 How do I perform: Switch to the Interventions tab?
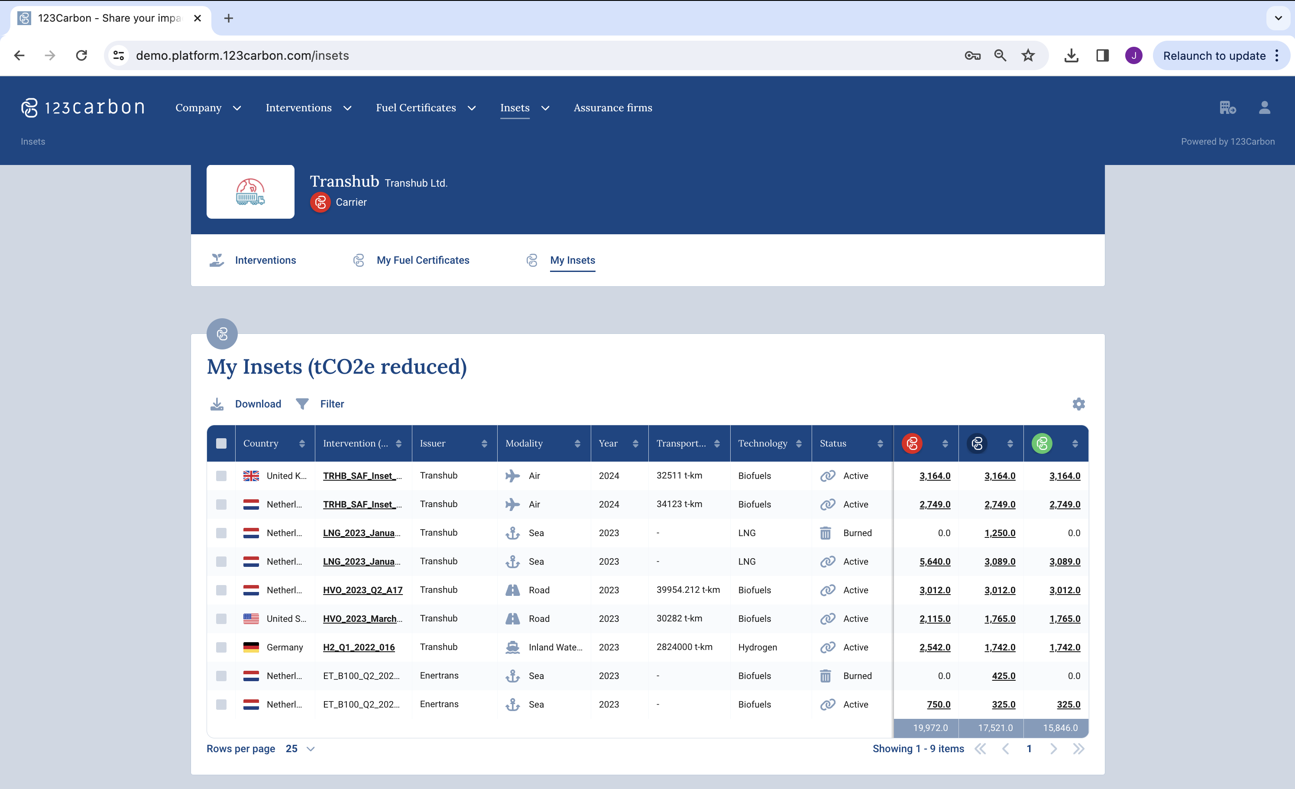click(265, 260)
